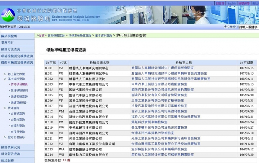The height and width of the screenshot is (163, 259).
Task: Select 17 處 total count text
Action: click(67, 160)
